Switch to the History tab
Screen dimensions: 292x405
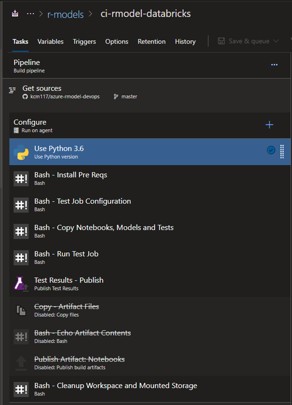185,42
